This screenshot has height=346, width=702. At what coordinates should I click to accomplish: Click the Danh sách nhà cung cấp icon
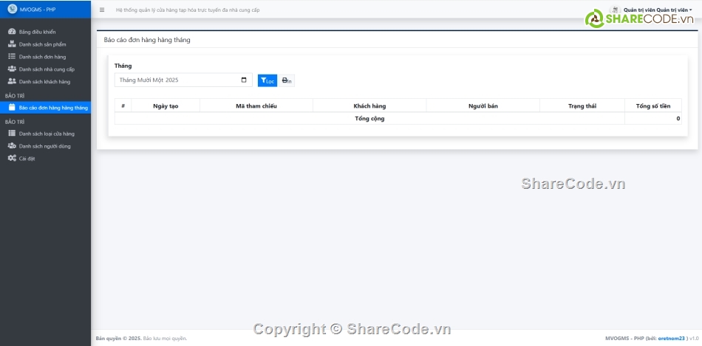click(12, 69)
